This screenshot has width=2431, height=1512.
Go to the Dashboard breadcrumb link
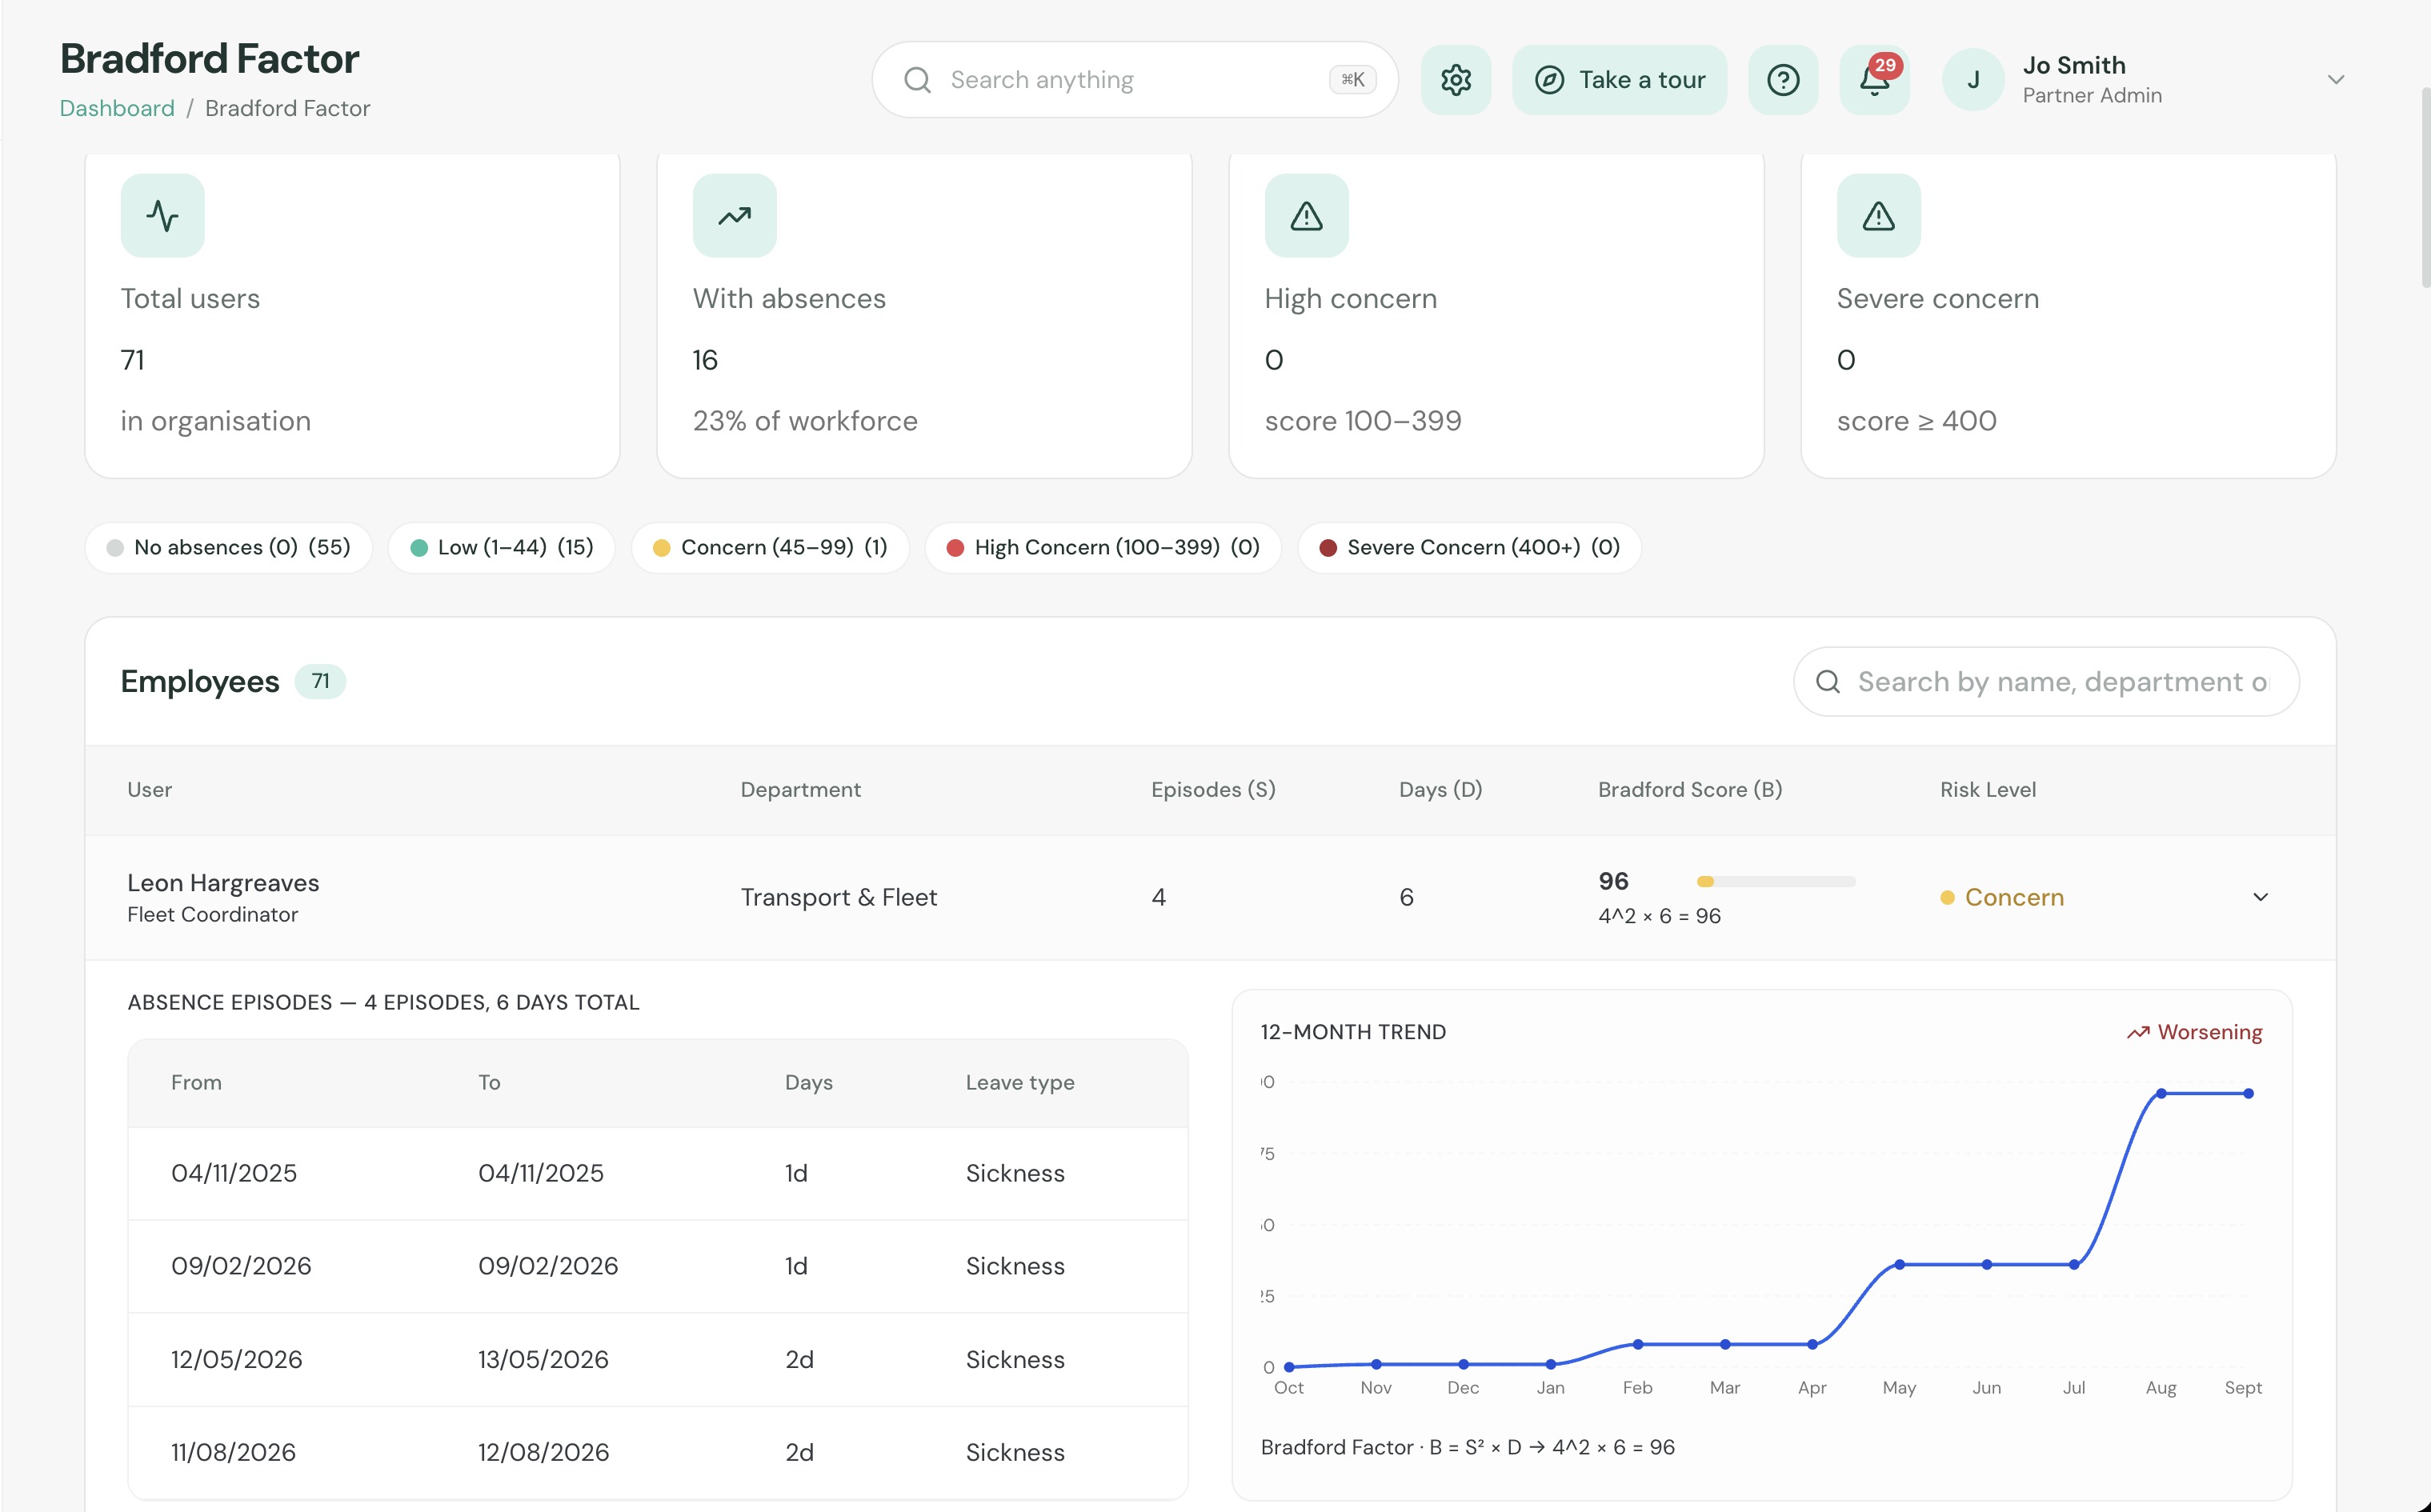point(117,108)
